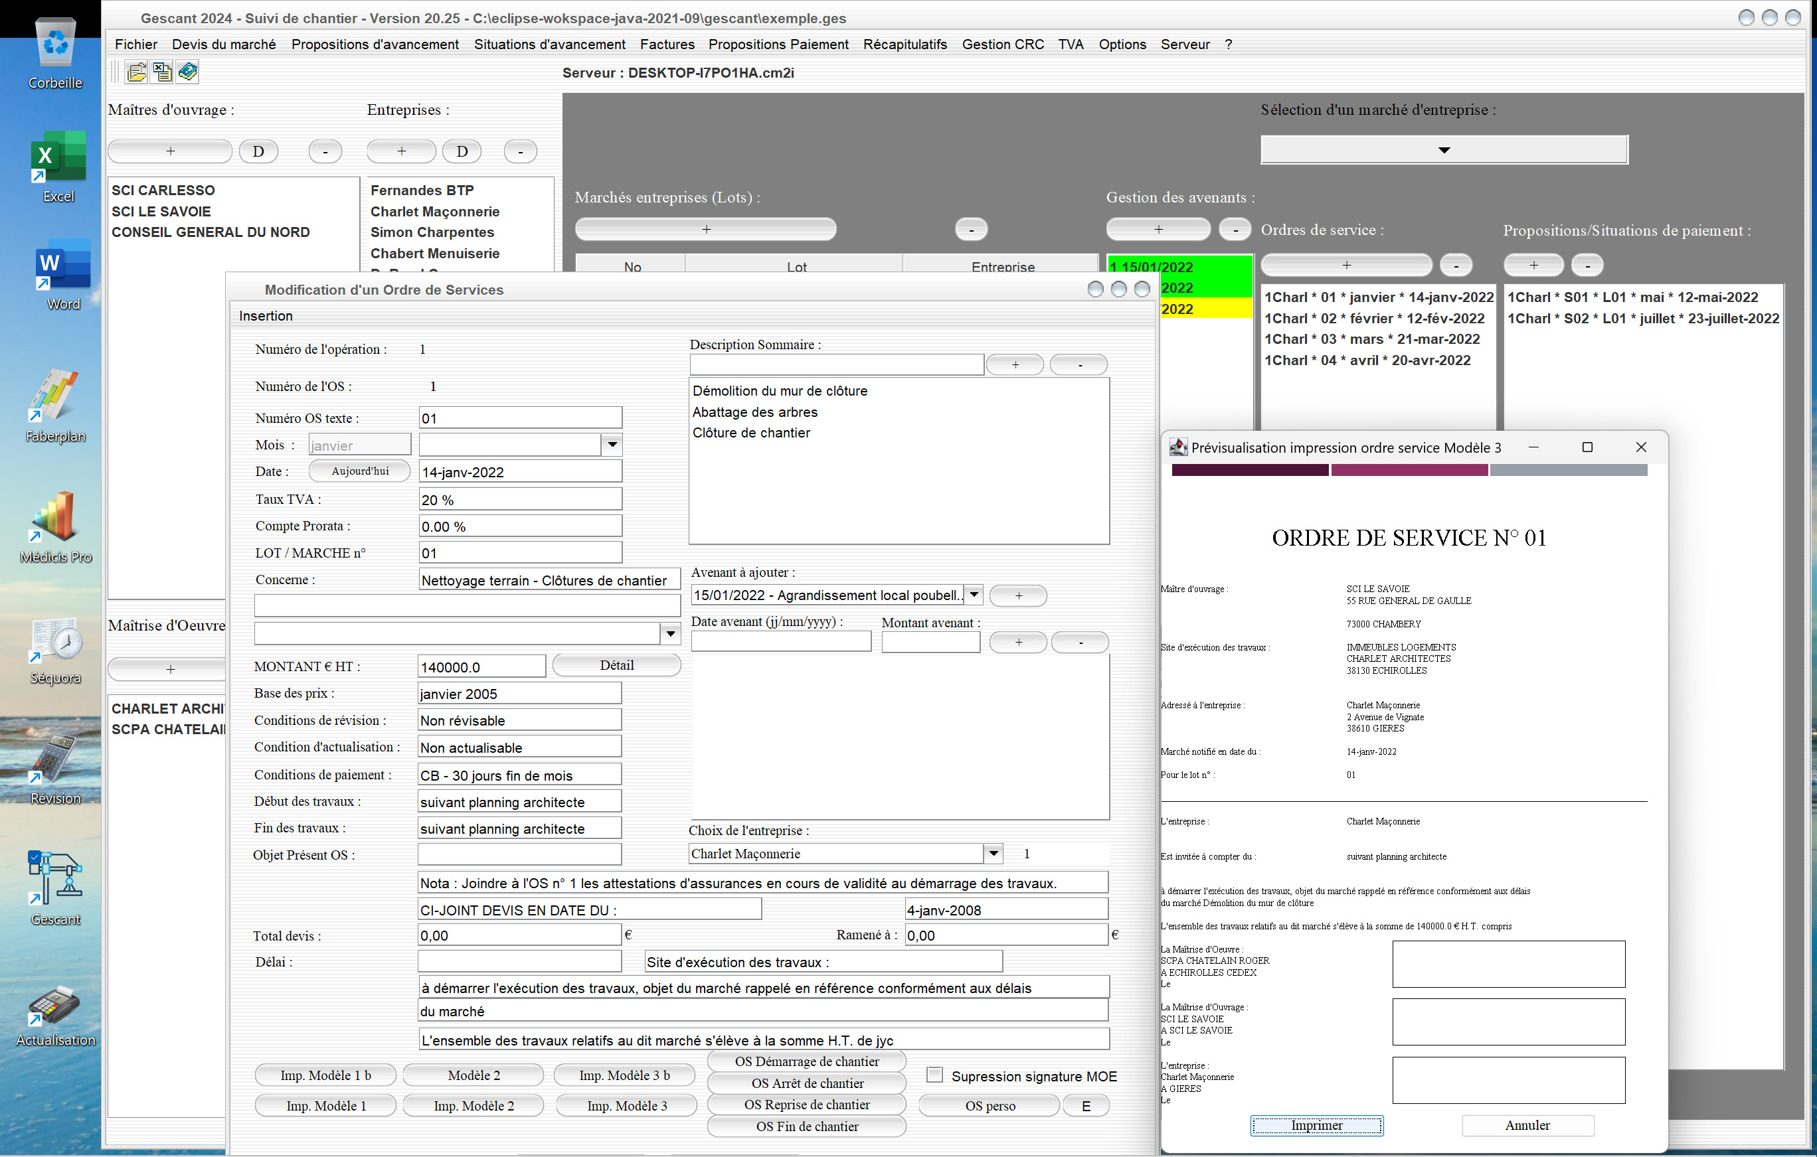This screenshot has width=1817, height=1157.
Task: Click the open-folder toolbar icon
Action: click(x=137, y=72)
